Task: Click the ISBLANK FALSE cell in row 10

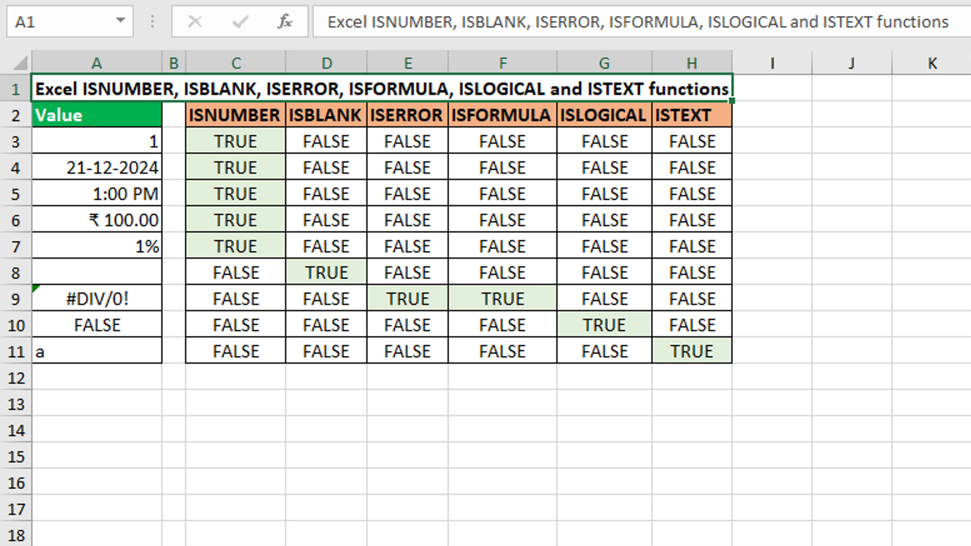Action: point(326,325)
